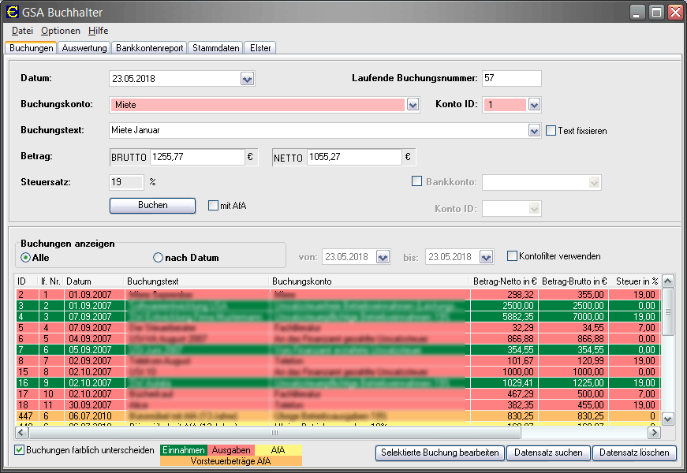This screenshot has width=687, height=473.
Task: Open the Bankkontenreport tab
Action: pos(150,48)
